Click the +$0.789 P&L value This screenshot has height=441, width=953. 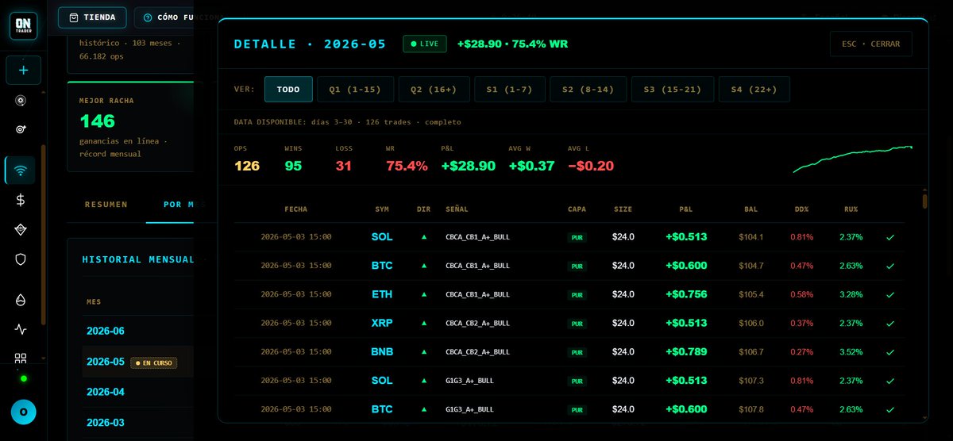686,351
